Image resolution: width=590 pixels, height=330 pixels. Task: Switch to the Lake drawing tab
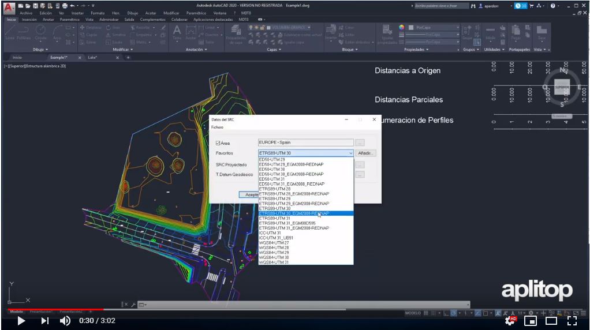(92, 58)
